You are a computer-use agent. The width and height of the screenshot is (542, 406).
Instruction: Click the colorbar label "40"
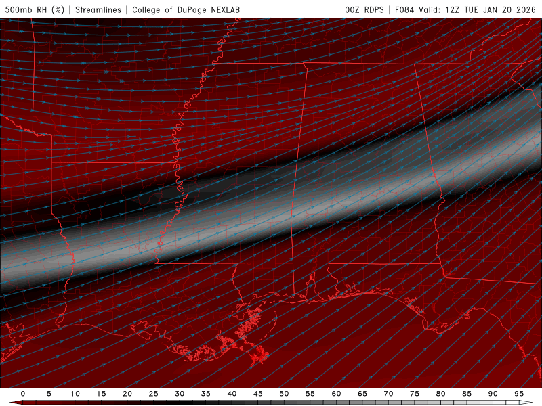point(232,394)
